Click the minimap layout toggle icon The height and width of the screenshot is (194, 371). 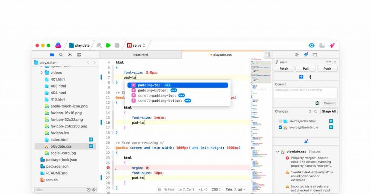pyautogui.click(x=268, y=55)
